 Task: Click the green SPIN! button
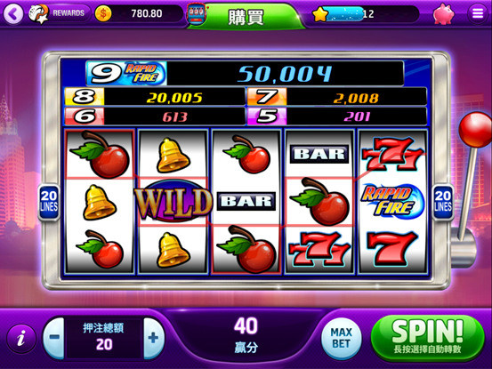(427, 338)
